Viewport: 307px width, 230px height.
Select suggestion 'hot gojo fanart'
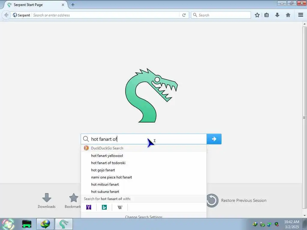[x=144, y=170]
